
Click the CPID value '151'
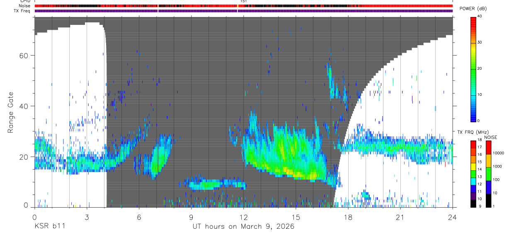click(243, 1)
